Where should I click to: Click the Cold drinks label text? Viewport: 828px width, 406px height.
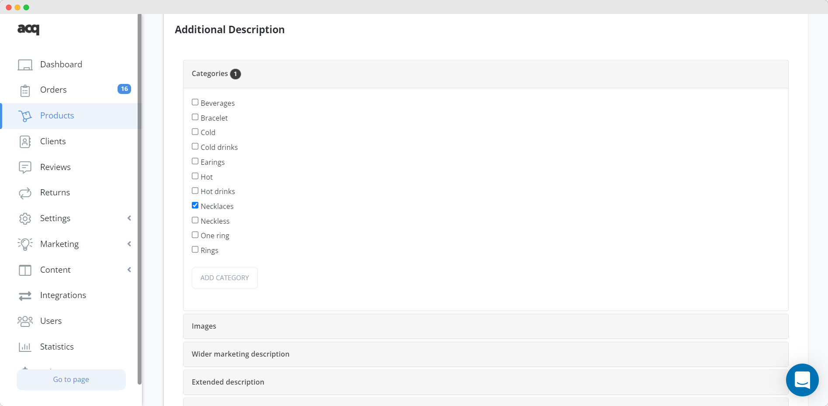point(219,147)
